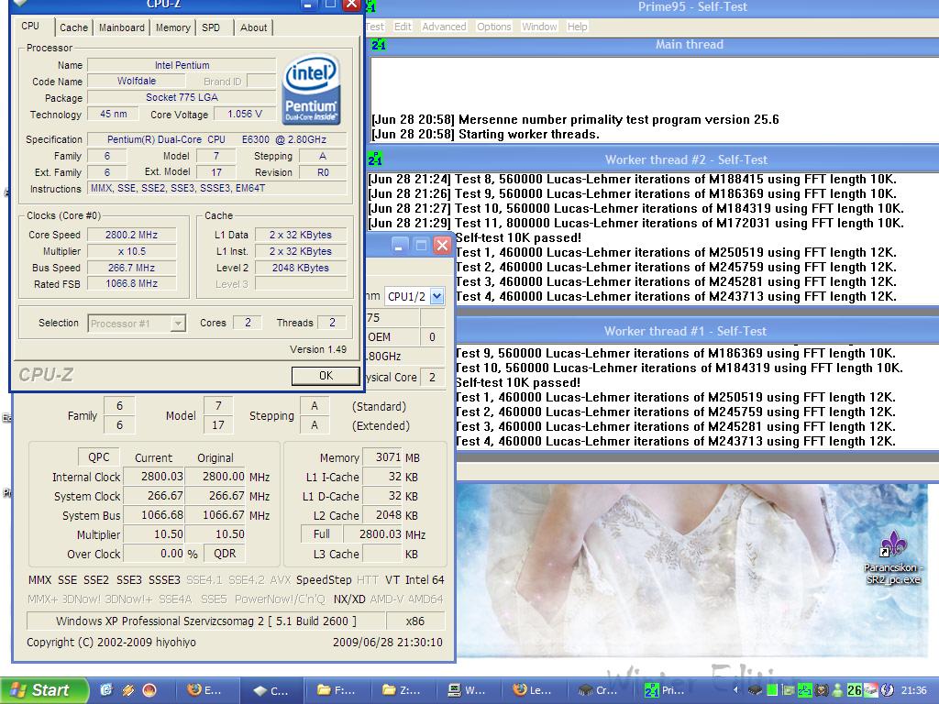This screenshot has height=704, width=939.
Task: Click the rightmost tray icon before the clock
Action: [887, 690]
